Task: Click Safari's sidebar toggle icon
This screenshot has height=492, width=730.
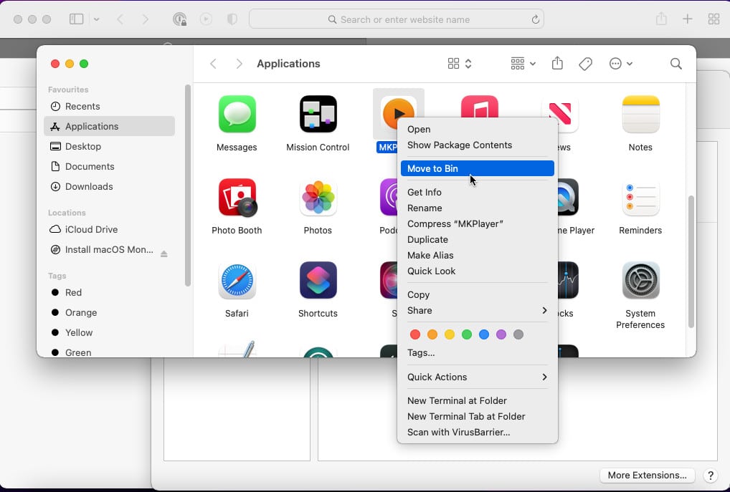Action: pos(76,19)
